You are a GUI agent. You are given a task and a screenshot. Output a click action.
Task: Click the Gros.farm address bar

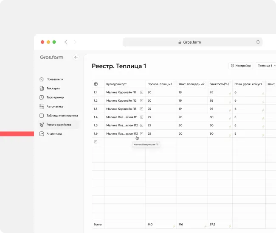click(192, 42)
